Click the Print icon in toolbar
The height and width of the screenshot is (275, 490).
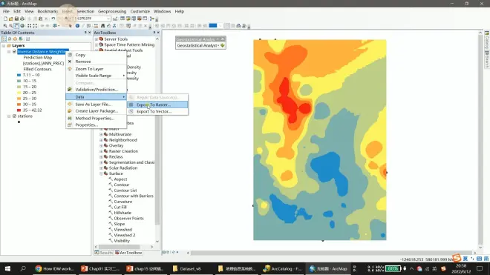[22, 19]
